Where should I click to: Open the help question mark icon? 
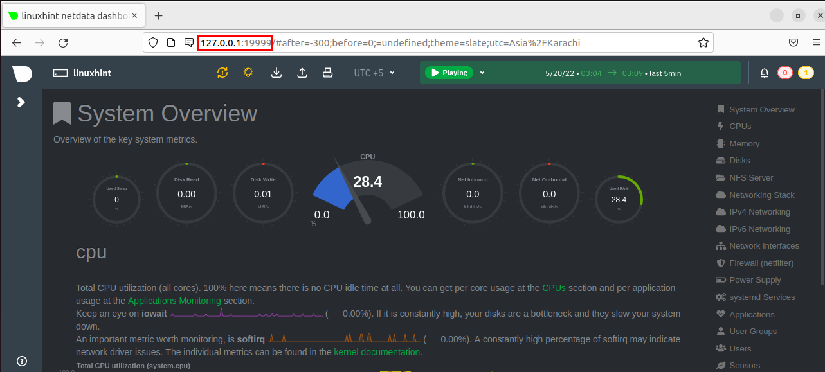point(22,361)
